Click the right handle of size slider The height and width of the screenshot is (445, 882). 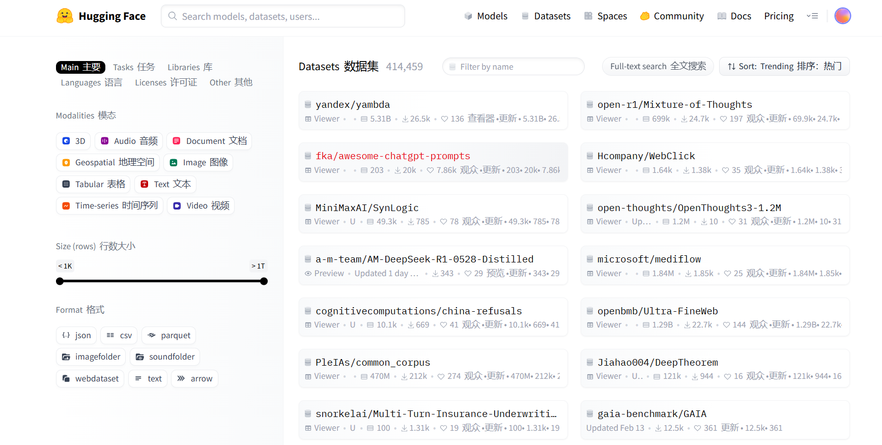coord(264,281)
